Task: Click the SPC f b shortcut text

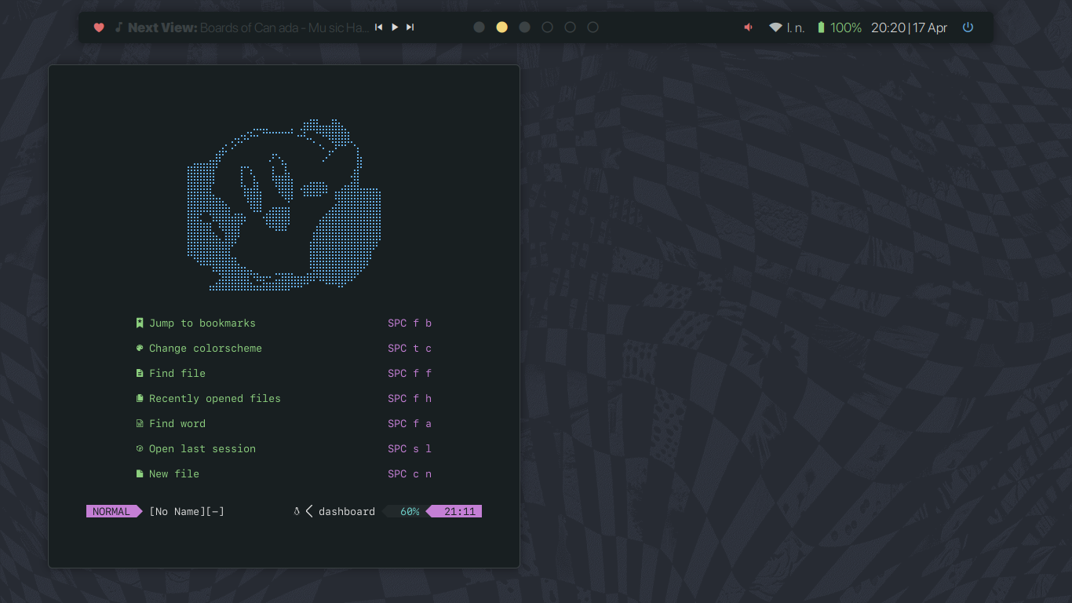Action: 410,323
